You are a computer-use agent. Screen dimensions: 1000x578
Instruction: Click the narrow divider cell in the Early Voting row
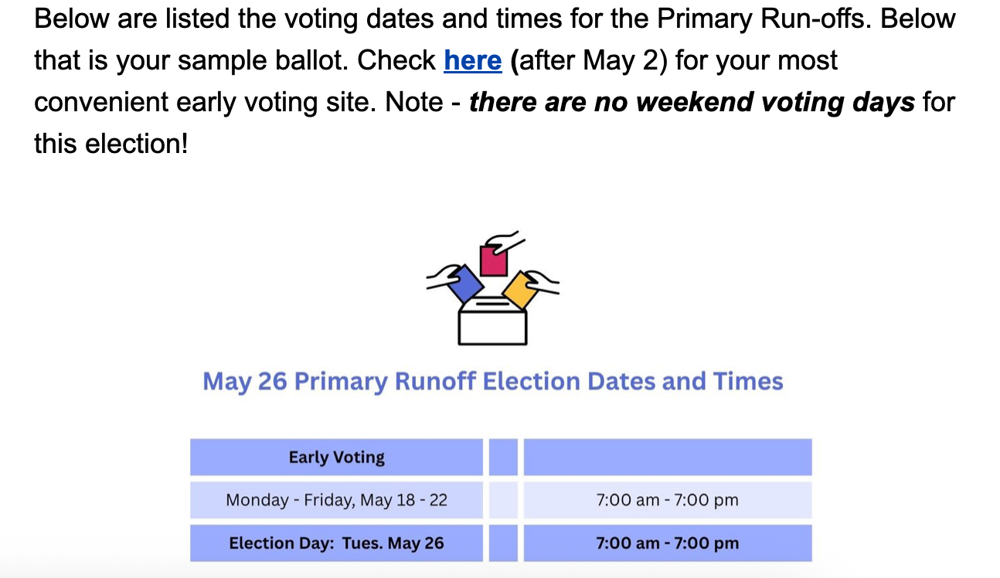(x=503, y=457)
